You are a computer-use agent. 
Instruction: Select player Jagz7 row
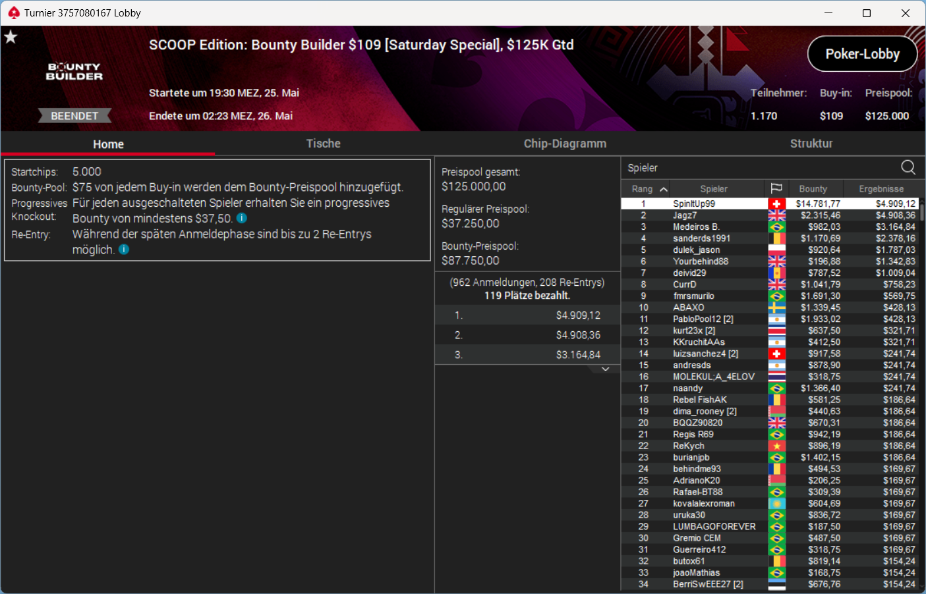(770, 215)
